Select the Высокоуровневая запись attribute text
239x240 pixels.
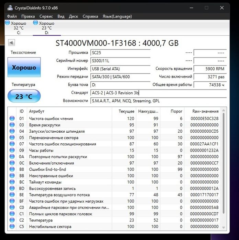coord(53,189)
